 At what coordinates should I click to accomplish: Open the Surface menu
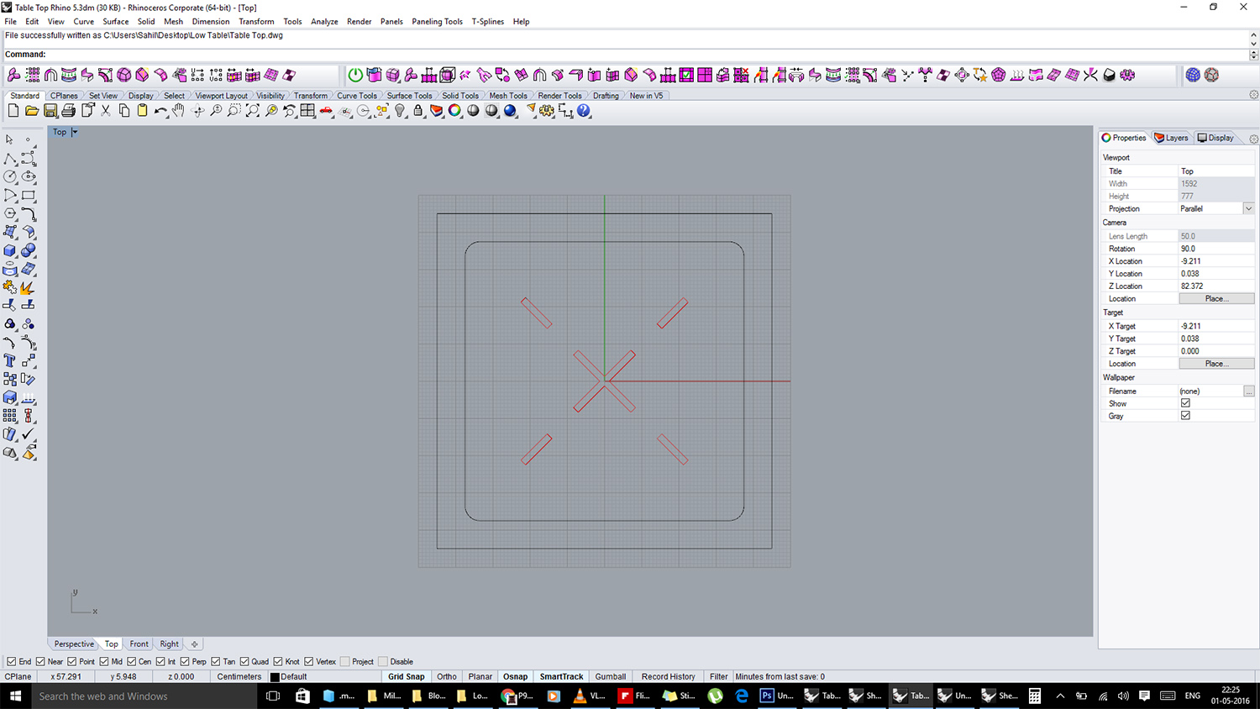tap(115, 22)
